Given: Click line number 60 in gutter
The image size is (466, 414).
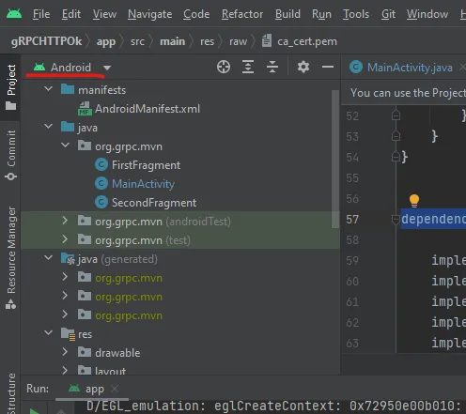Looking at the screenshot, I should [352, 282].
